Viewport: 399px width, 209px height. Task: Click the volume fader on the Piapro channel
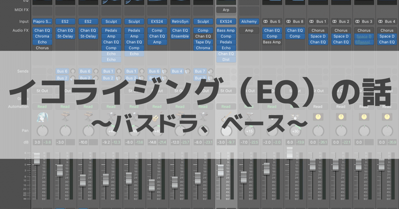pyautogui.click(x=37, y=158)
